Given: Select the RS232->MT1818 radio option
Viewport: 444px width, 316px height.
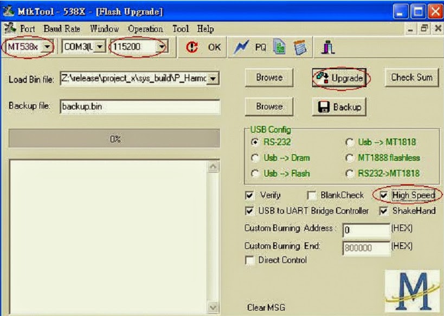Looking at the screenshot, I should pos(350,173).
